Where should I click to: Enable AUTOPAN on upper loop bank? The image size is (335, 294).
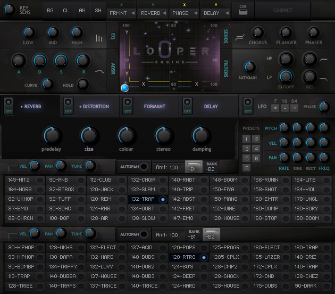point(144,166)
